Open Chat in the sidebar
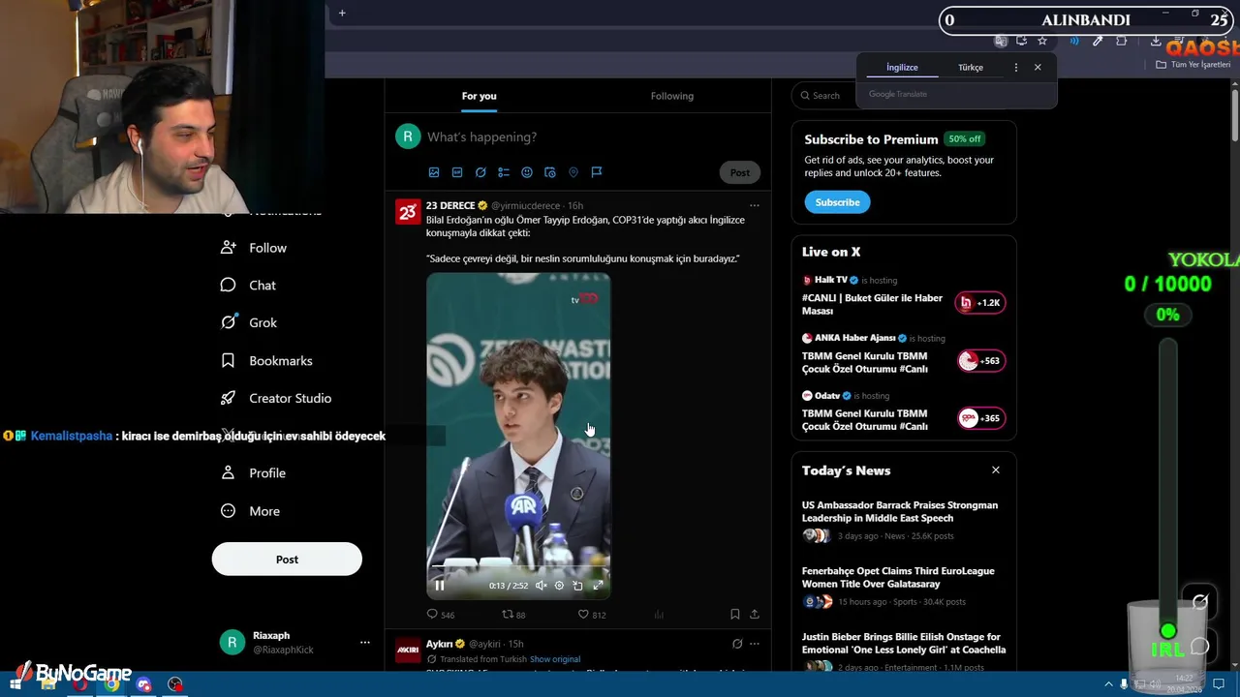 [x=249, y=286]
